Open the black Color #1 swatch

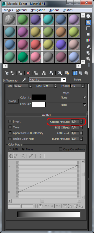[x=39, y=97]
